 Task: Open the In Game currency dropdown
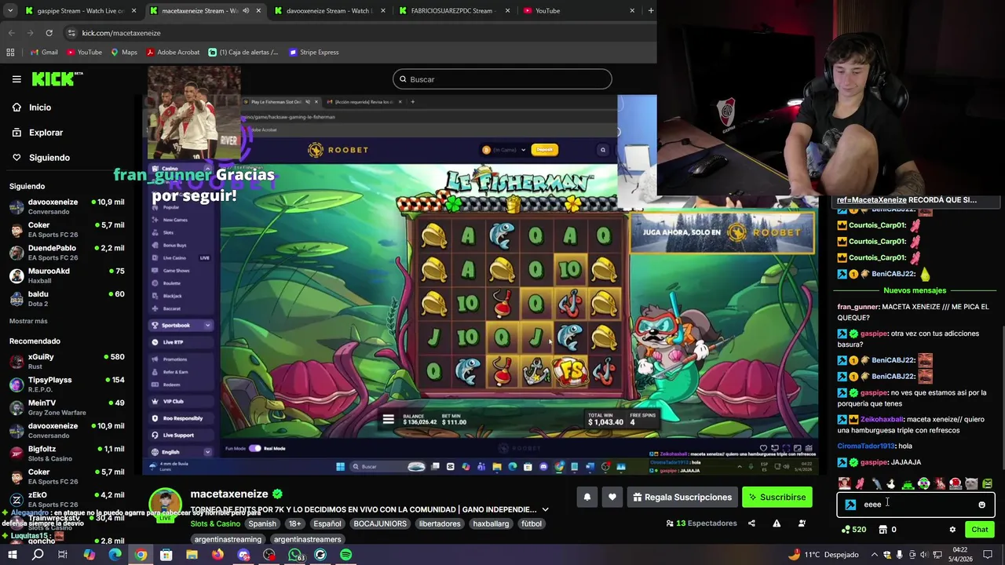[x=503, y=150]
